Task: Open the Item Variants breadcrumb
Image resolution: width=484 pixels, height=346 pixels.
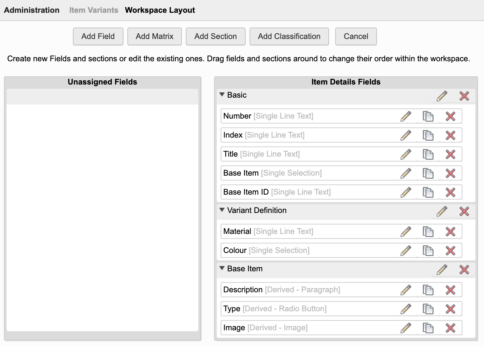Action: 94,10
